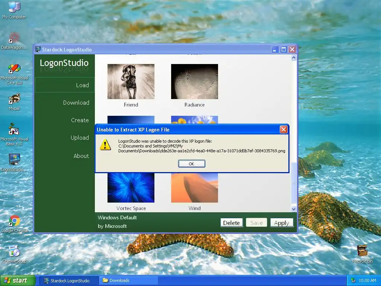Open the Upload section
The width and height of the screenshot is (381, 286).
point(80,138)
